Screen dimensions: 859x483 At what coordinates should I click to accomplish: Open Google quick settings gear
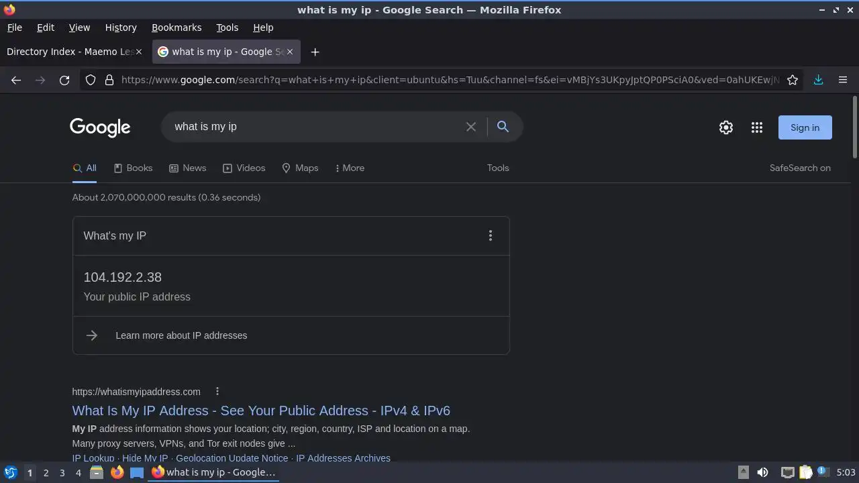click(726, 127)
